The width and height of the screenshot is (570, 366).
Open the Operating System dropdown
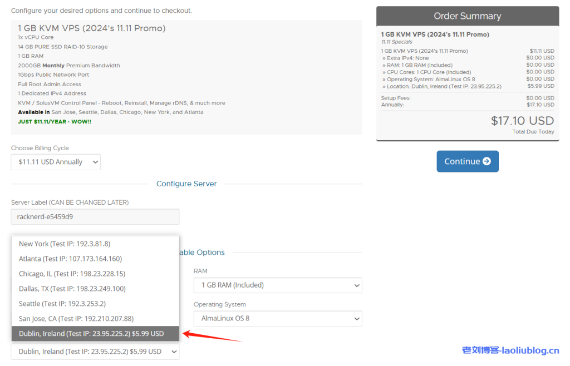277,319
